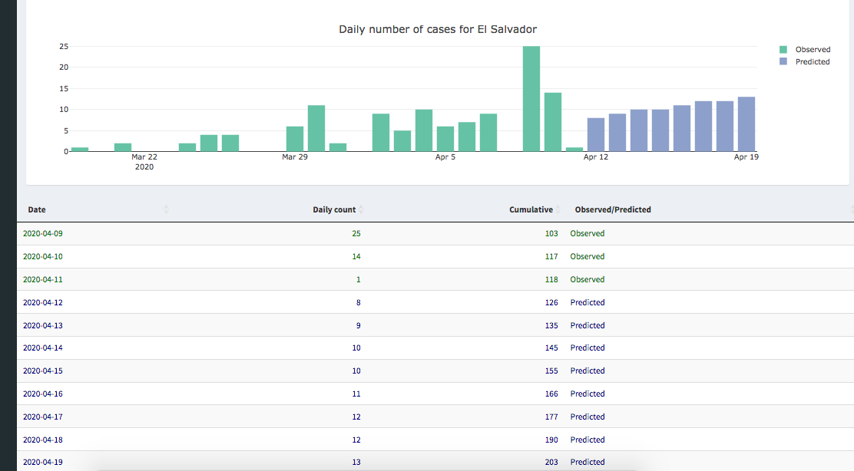This screenshot has width=854, height=471.
Task: Toggle the Predicted series in chart legend
Action: [813, 62]
